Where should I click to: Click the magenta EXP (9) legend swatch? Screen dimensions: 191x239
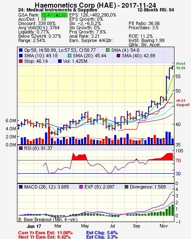[81, 187]
